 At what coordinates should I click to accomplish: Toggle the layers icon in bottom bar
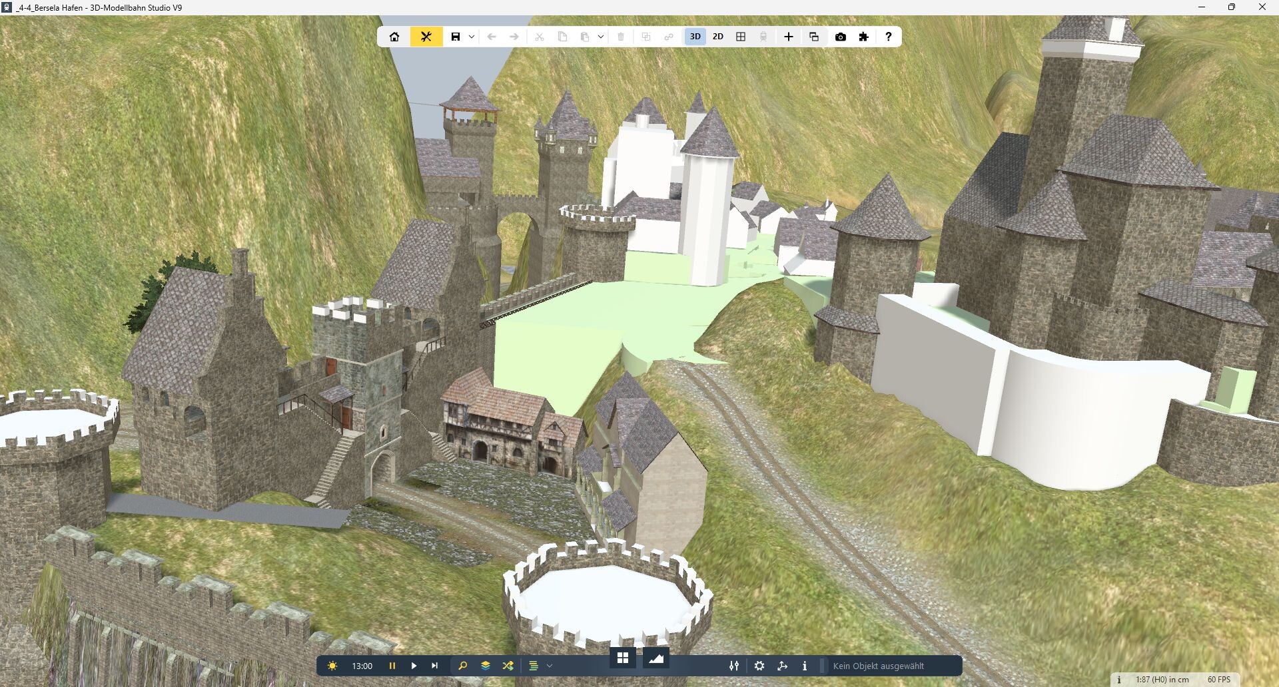(486, 666)
